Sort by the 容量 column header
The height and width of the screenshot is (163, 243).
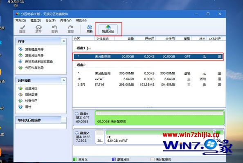tap(125, 39)
